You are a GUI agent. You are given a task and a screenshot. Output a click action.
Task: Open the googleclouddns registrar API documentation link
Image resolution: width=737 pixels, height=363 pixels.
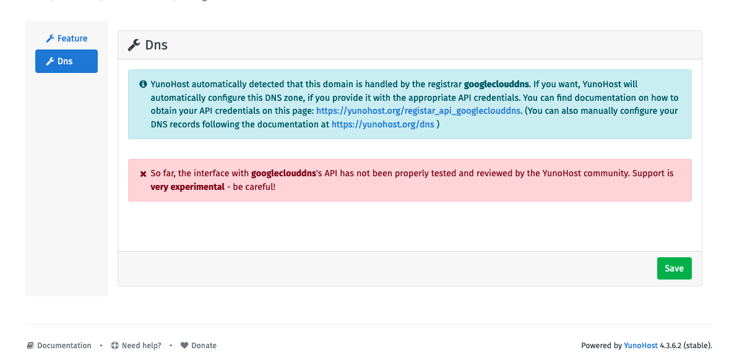coord(418,111)
